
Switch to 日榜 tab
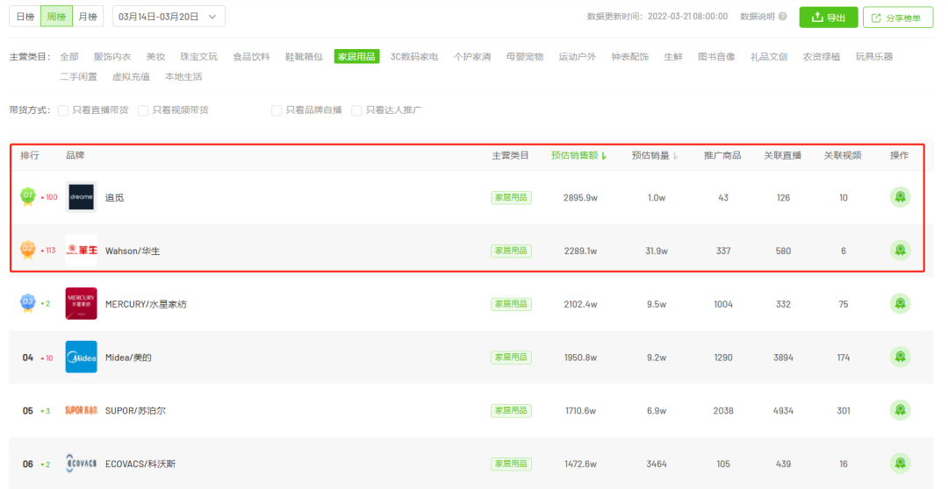pos(25,17)
